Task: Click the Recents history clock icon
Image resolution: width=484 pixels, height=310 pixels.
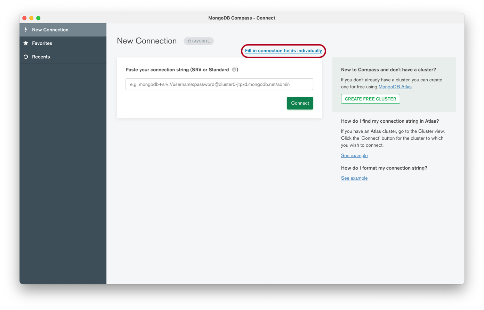Action: point(26,57)
